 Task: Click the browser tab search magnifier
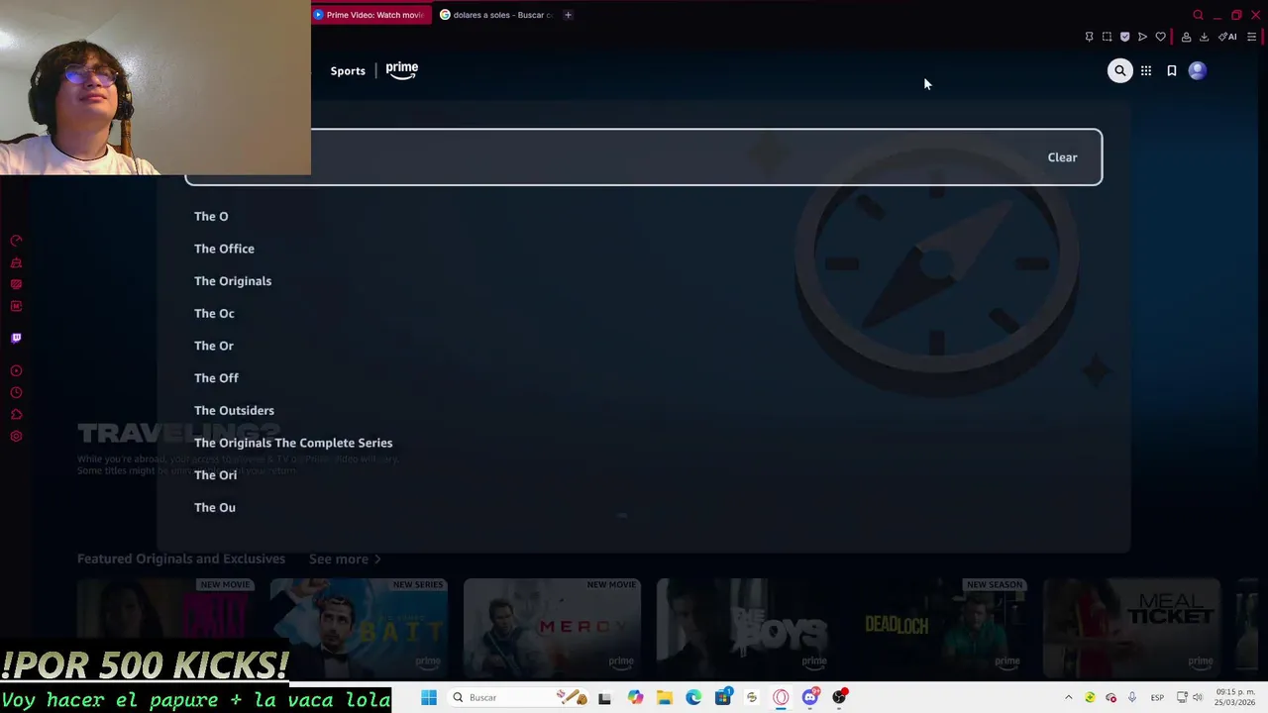(1198, 15)
